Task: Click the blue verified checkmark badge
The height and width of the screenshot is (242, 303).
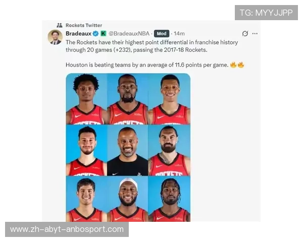Action: (95, 34)
